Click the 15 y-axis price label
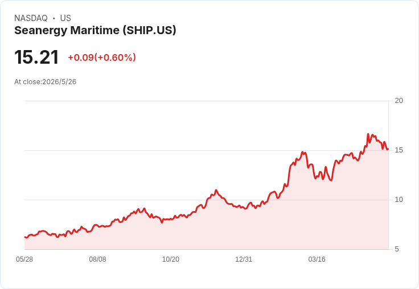 [399, 150]
